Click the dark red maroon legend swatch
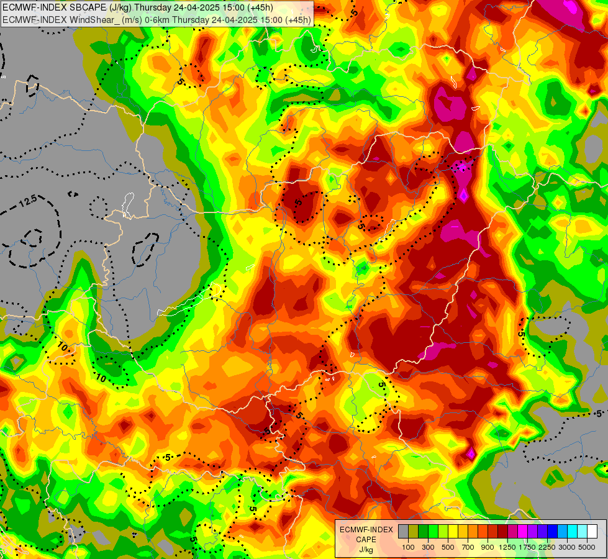 502,531
